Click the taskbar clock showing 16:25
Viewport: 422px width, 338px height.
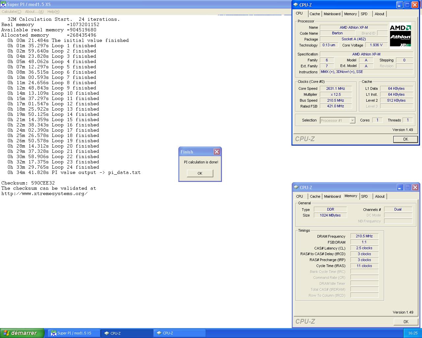(x=413, y=333)
